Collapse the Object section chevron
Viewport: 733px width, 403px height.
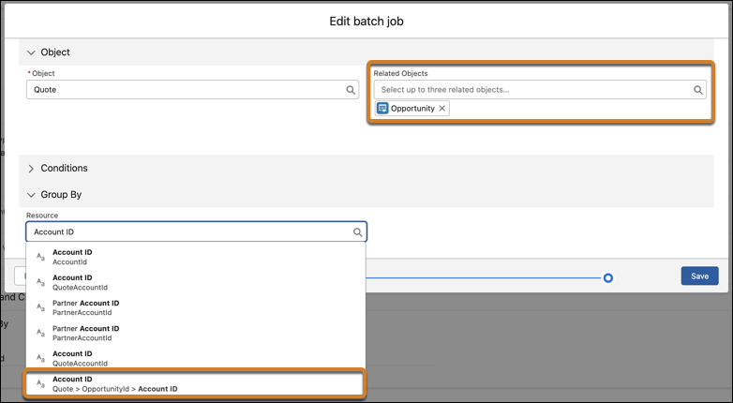(x=31, y=52)
